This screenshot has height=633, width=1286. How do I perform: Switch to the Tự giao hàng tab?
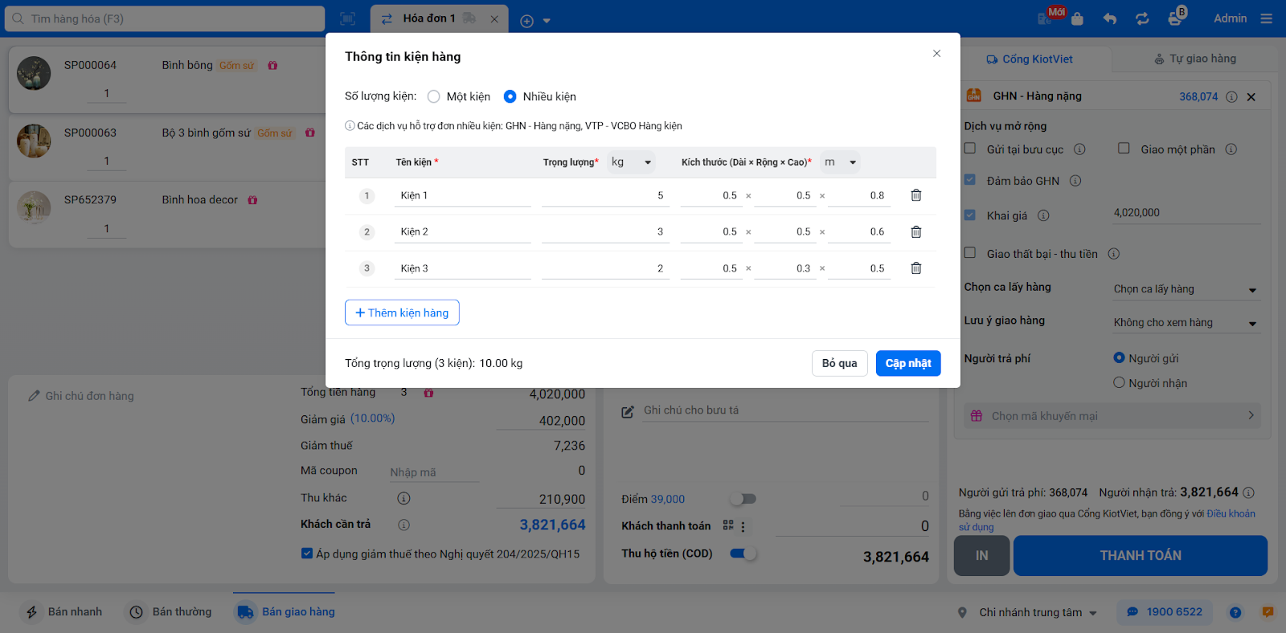click(1195, 59)
